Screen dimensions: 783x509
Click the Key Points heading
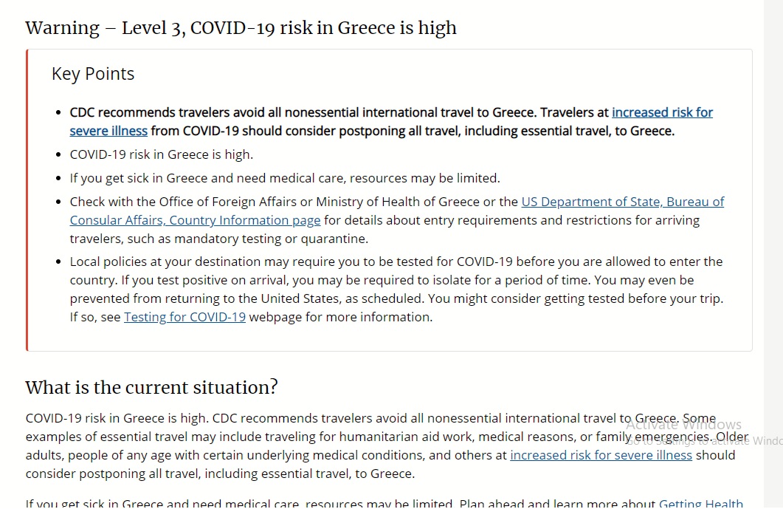point(93,74)
